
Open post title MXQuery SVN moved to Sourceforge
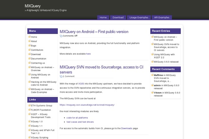[x=101, y=69]
